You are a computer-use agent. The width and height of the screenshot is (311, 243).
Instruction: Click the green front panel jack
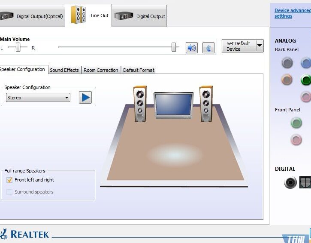pos(296,123)
